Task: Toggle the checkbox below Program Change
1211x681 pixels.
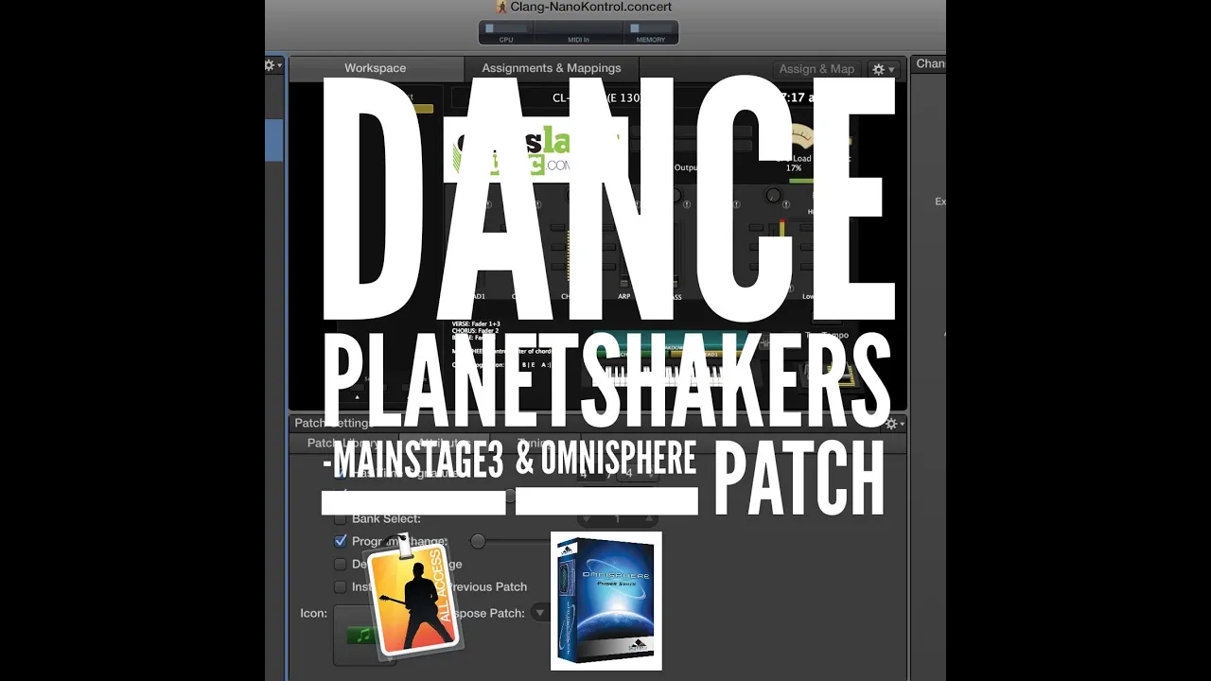Action: coord(341,564)
